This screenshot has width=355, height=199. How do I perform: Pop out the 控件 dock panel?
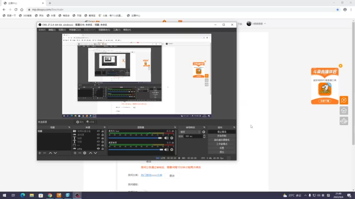tap(234, 127)
